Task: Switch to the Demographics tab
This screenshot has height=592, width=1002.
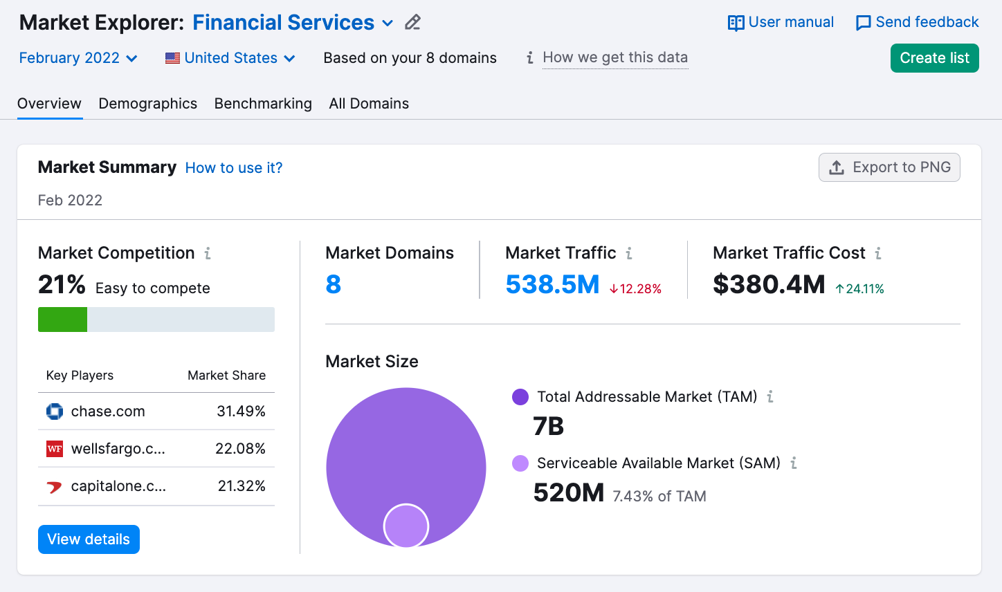Action: pos(147,104)
